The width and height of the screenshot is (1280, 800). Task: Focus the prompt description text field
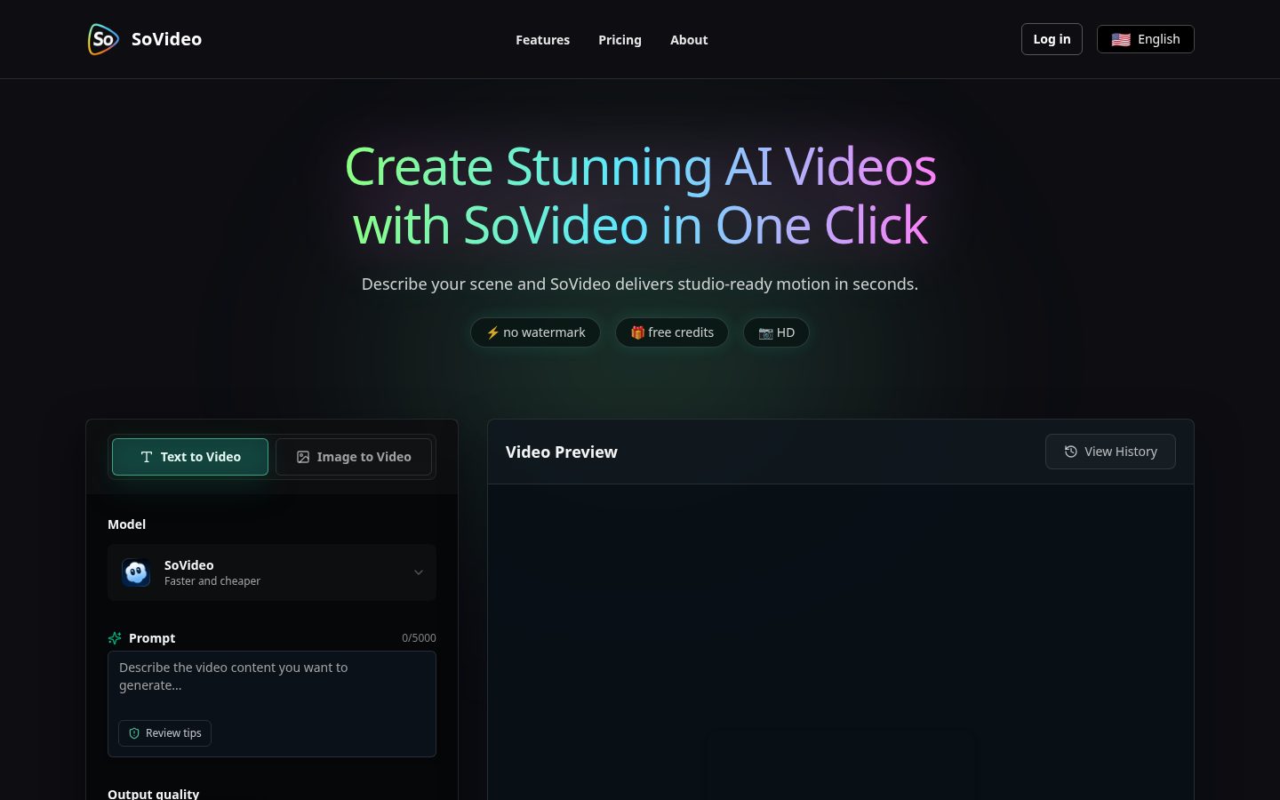pos(272,704)
